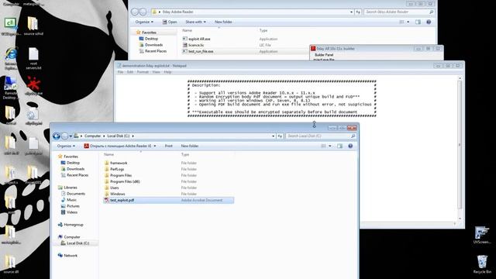
Task: Click the Forward arrow in Local Disk (C:) window
Action: [x=64, y=136]
